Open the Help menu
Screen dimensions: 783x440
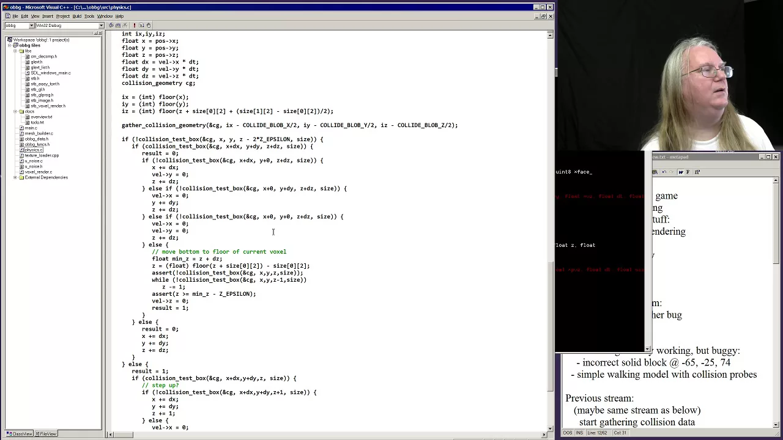119,16
